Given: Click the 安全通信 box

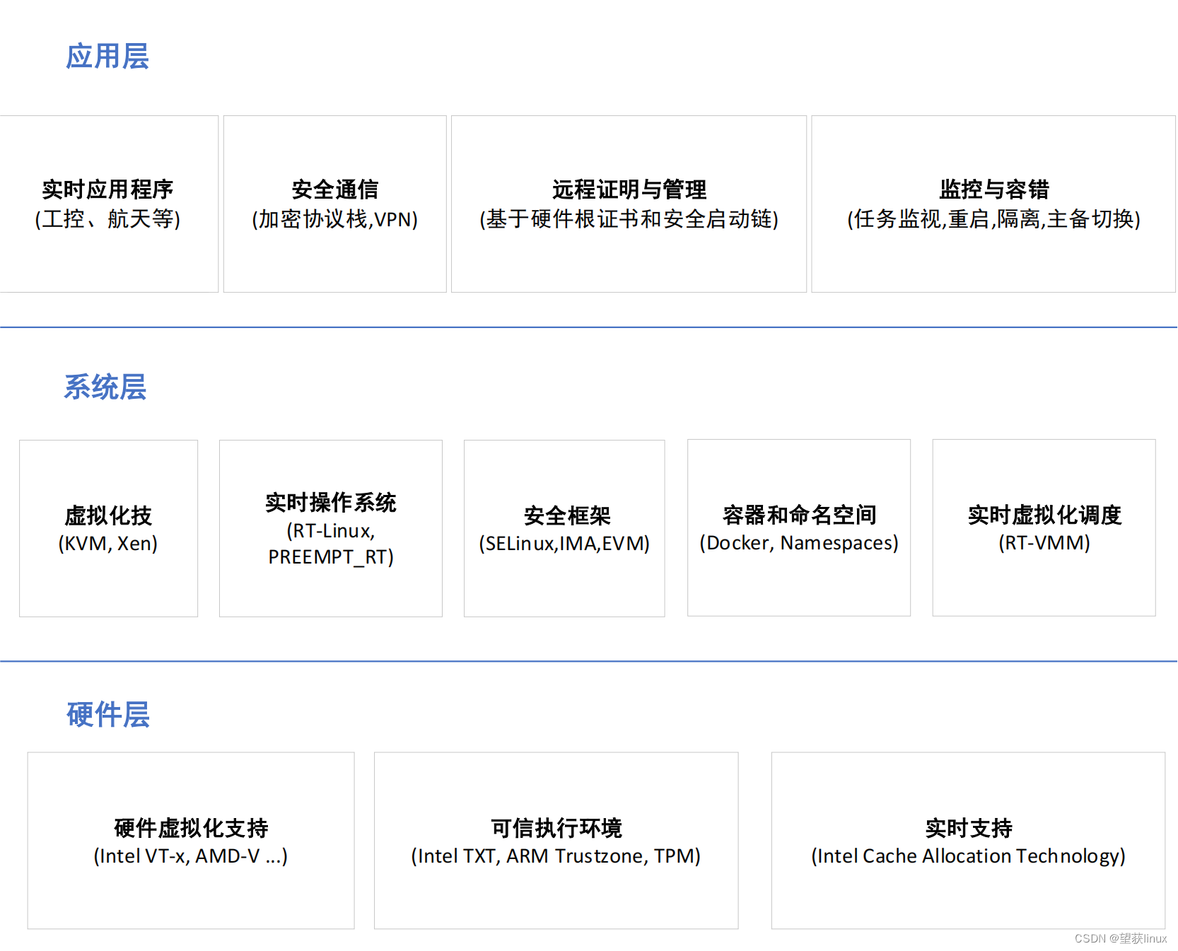Looking at the screenshot, I should (x=334, y=204).
